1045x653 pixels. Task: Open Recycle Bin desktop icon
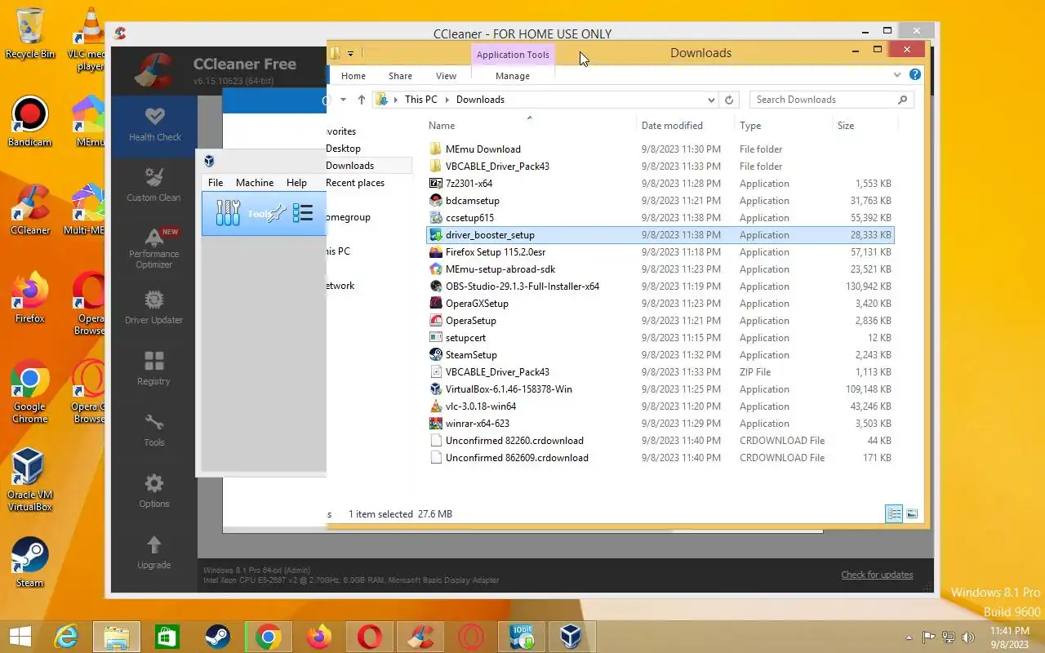coord(29,33)
